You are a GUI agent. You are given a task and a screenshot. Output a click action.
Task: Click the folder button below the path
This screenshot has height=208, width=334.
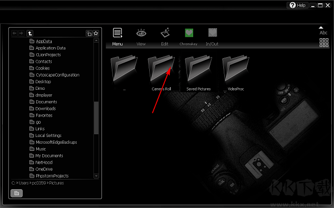pyautogui.click(x=17, y=193)
